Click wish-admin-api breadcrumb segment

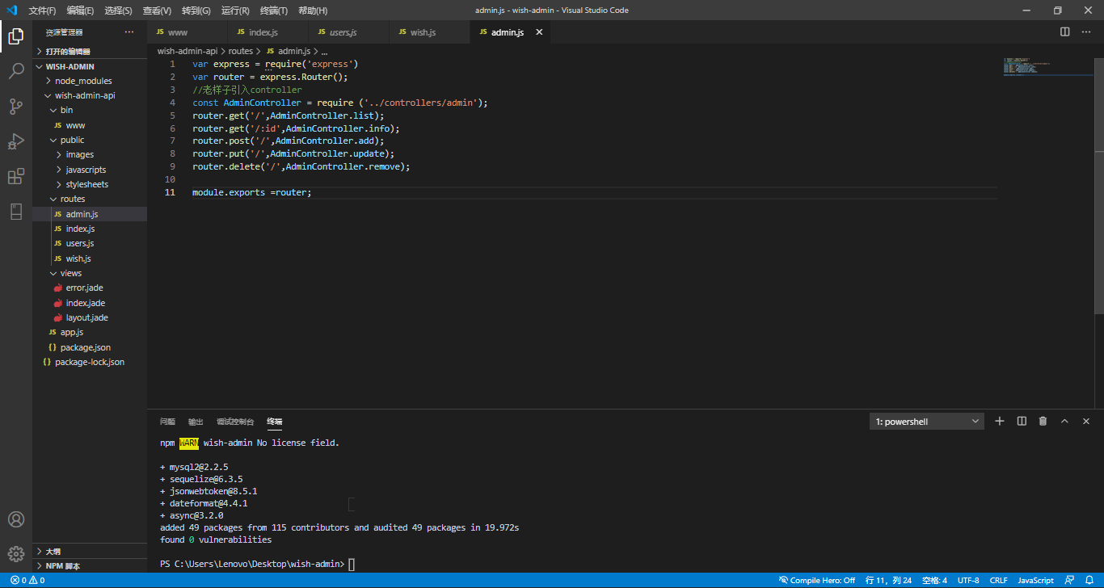tap(188, 51)
